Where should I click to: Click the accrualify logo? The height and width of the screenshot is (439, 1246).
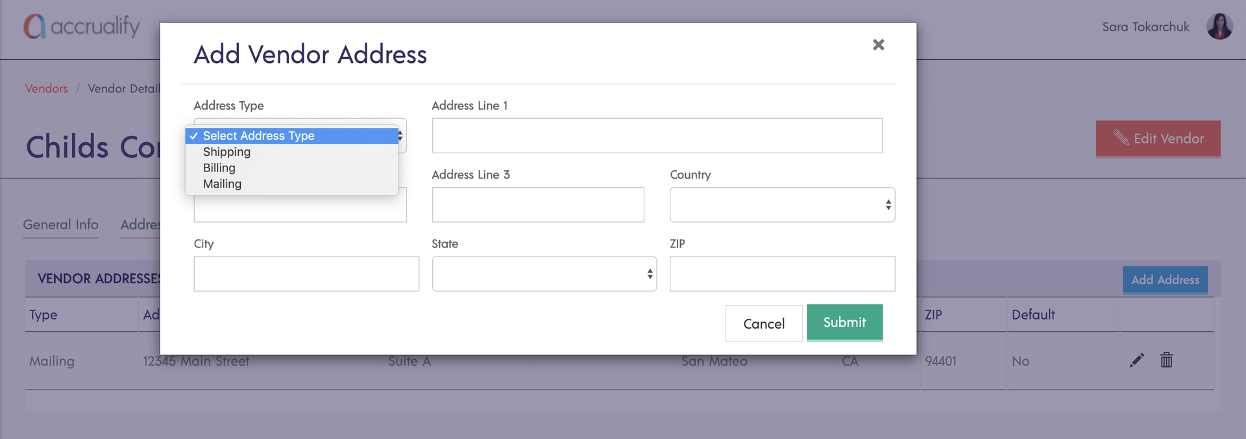click(82, 27)
